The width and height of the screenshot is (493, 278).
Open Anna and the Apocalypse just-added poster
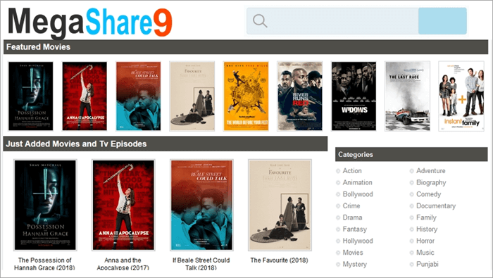[x=123, y=205]
